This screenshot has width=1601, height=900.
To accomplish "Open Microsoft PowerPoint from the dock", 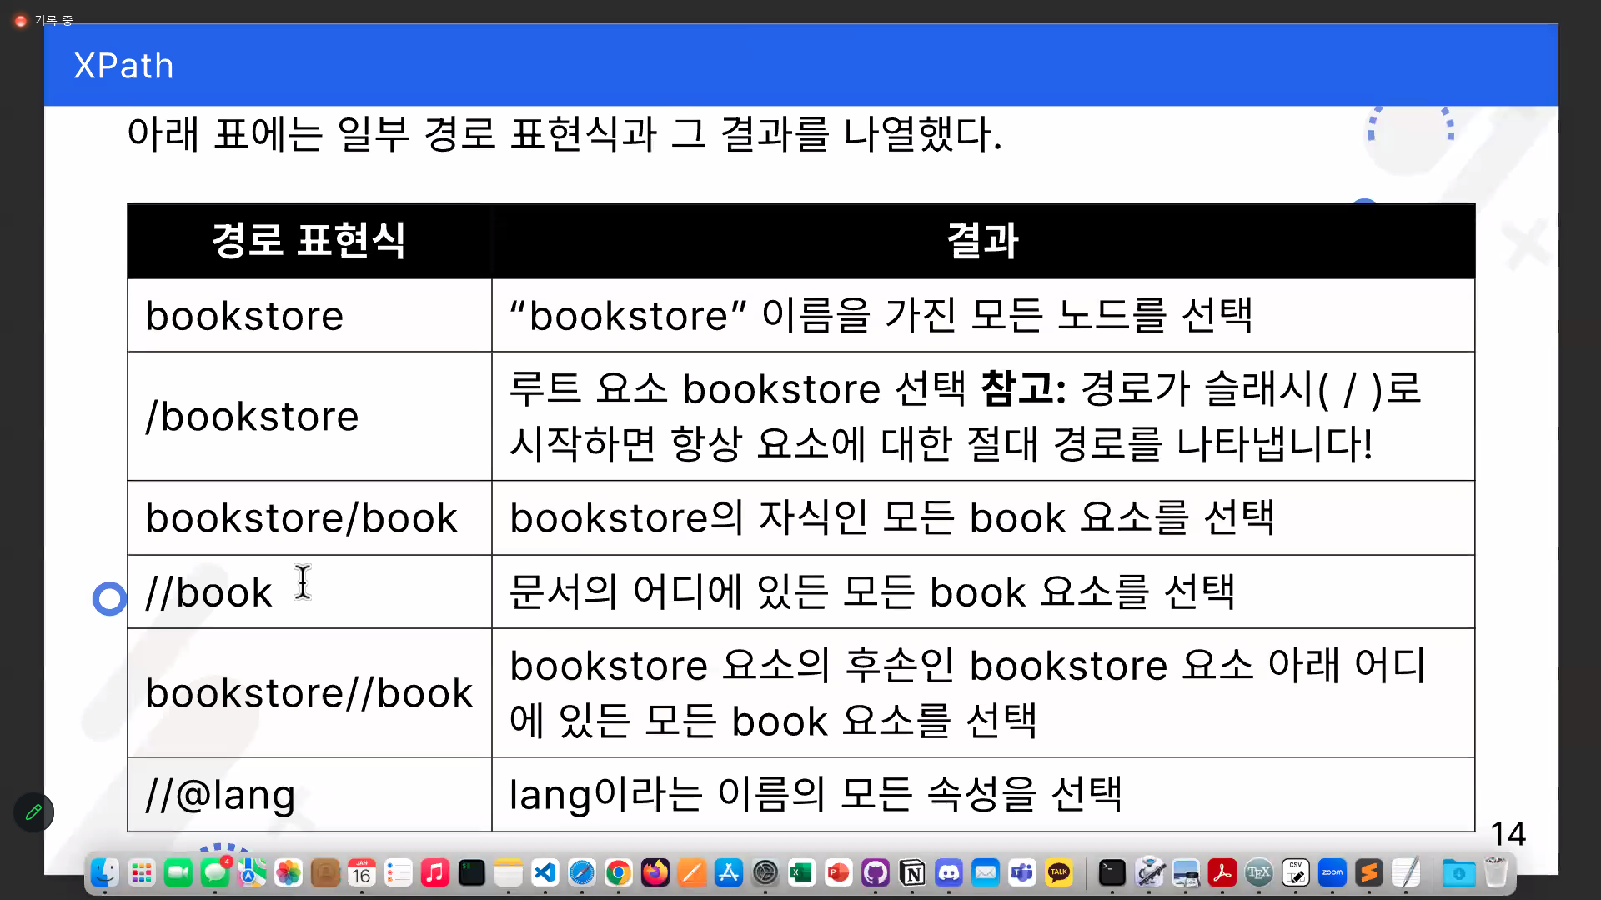I will click(x=838, y=873).
